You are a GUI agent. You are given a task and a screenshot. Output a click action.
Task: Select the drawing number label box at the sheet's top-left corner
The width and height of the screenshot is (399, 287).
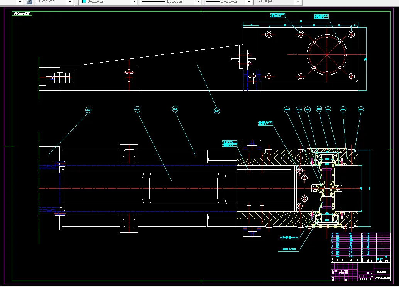[x=22, y=14]
